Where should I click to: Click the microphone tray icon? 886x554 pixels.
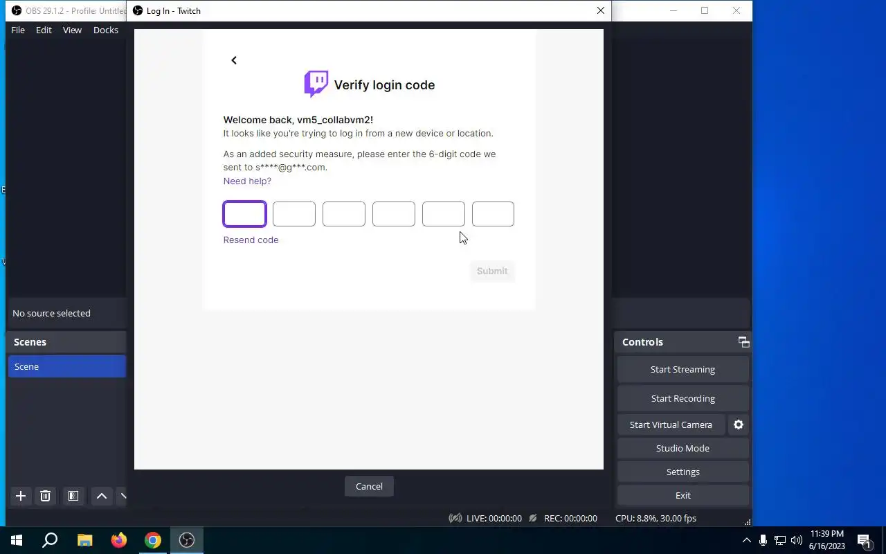763,540
